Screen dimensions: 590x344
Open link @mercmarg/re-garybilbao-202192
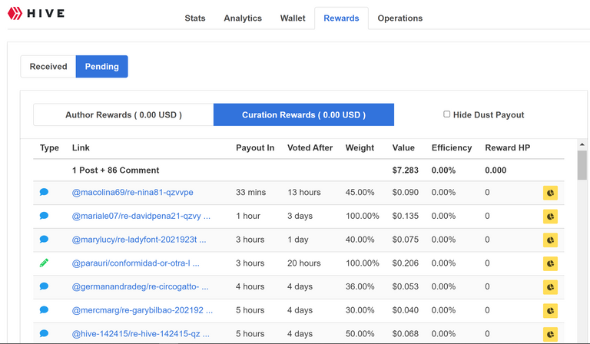(x=142, y=310)
